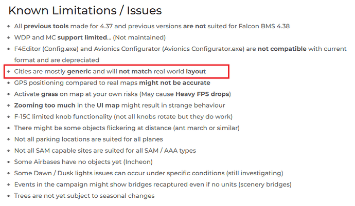355x206 pixels.
Task: Click the bold "not compatible" text
Action: [282, 49]
